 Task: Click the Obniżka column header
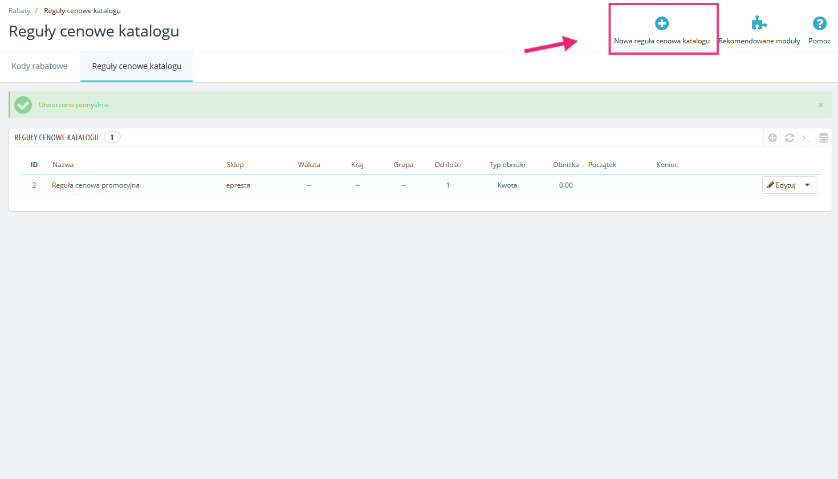coord(566,165)
